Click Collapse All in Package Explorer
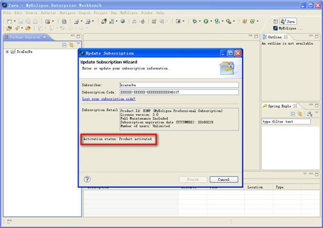Viewport: 323px width, 228px height. (64, 45)
